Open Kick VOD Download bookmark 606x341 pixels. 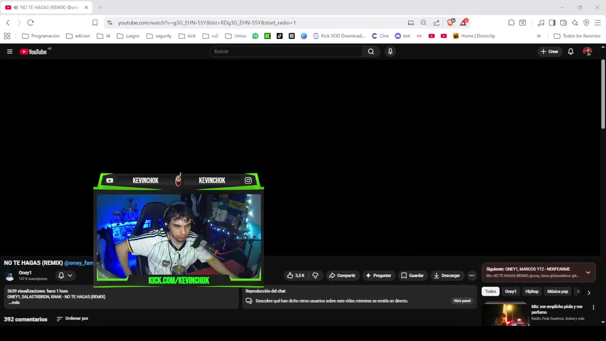339,36
